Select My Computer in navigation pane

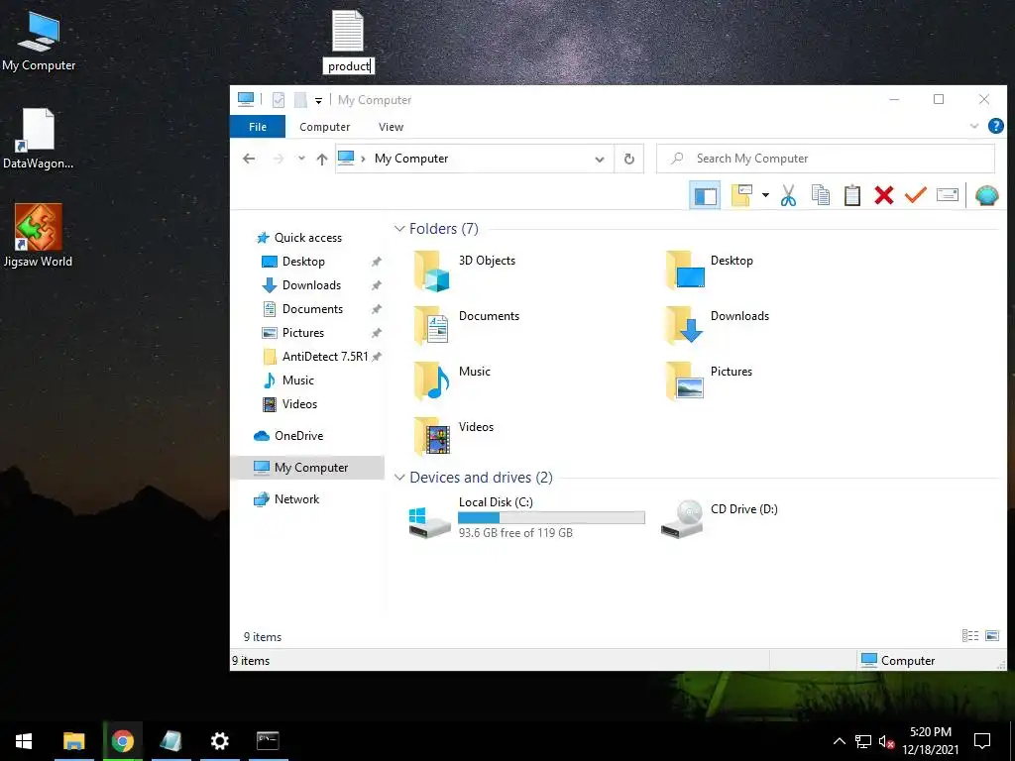pos(308,468)
